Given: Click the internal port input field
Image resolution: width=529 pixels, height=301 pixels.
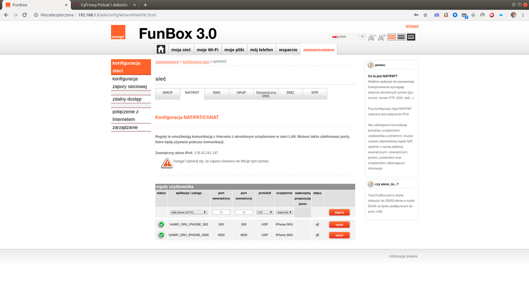Looking at the screenshot, I should pyautogui.click(x=221, y=212).
